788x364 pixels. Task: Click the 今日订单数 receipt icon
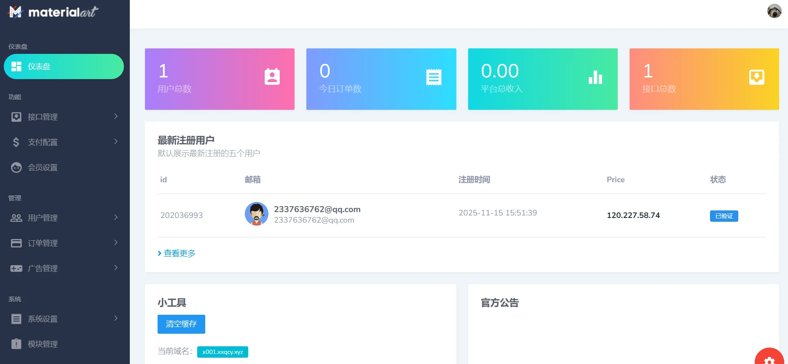[x=434, y=77]
